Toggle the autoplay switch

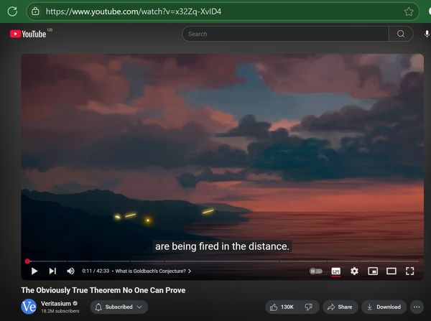coord(316,271)
